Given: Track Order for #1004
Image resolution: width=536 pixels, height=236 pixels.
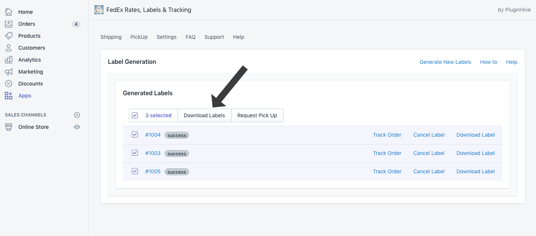Looking at the screenshot, I should [x=387, y=135].
